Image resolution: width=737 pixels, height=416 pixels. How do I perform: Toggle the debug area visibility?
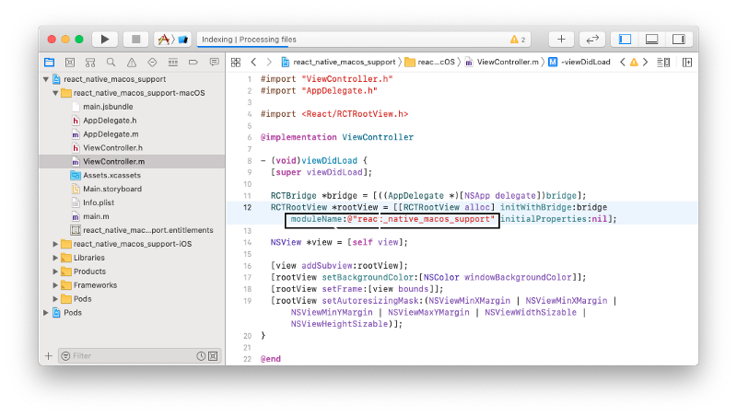click(651, 40)
